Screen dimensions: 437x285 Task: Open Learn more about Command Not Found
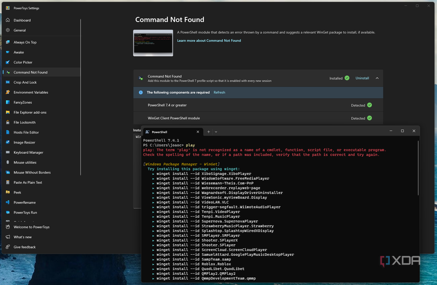209,41
